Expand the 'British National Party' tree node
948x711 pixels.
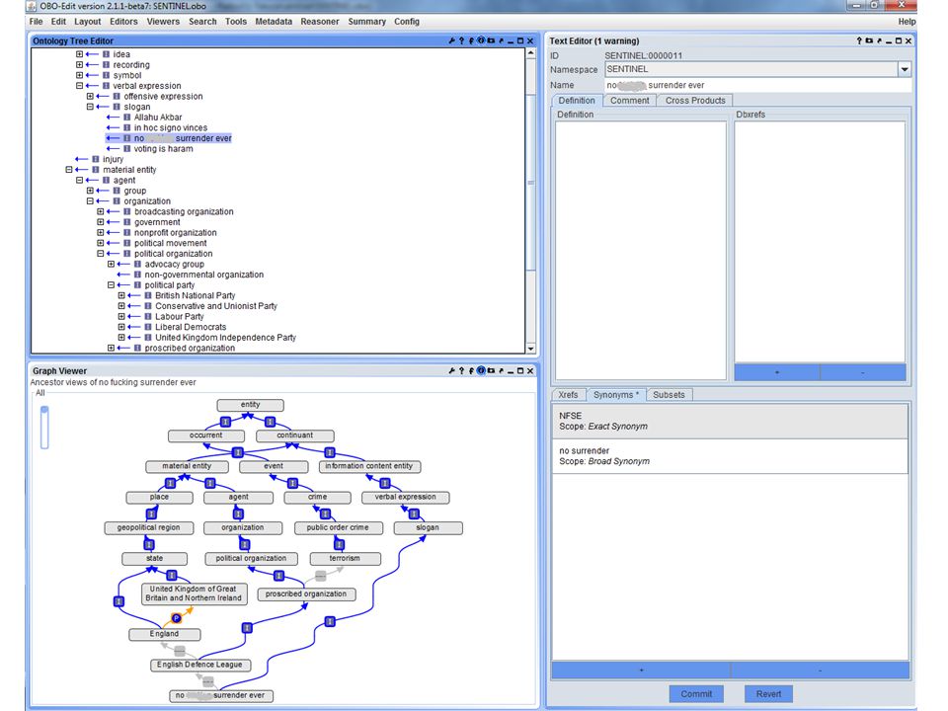point(121,295)
